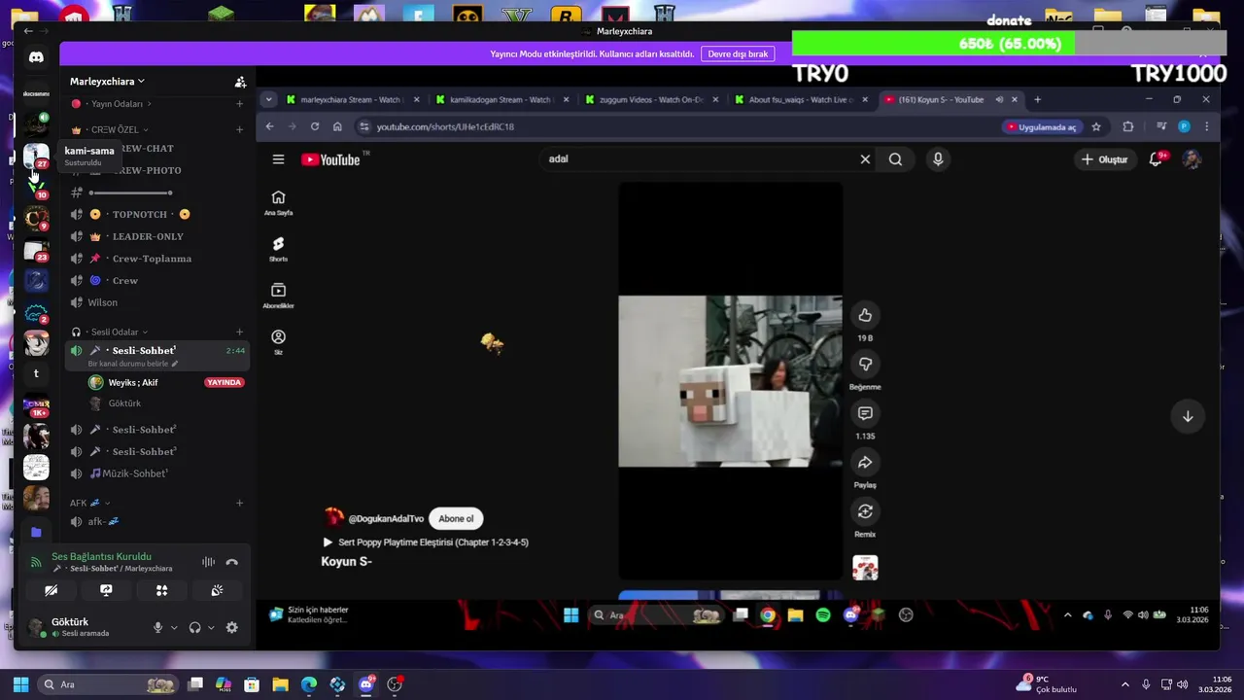The height and width of the screenshot is (700, 1244).
Task: Click the YouTube search magnifier icon
Action: (895, 159)
